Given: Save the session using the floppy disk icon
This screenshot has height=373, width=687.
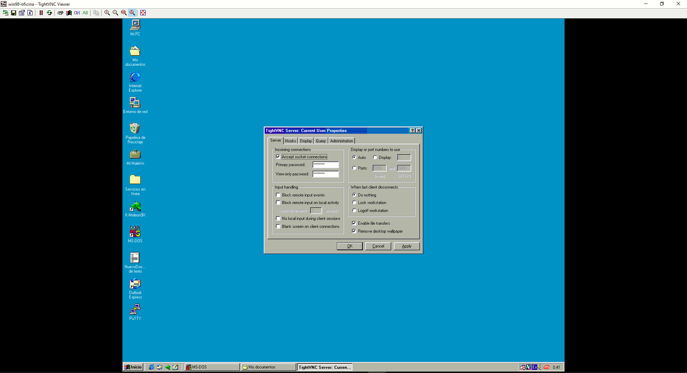Looking at the screenshot, I should [14, 13].
